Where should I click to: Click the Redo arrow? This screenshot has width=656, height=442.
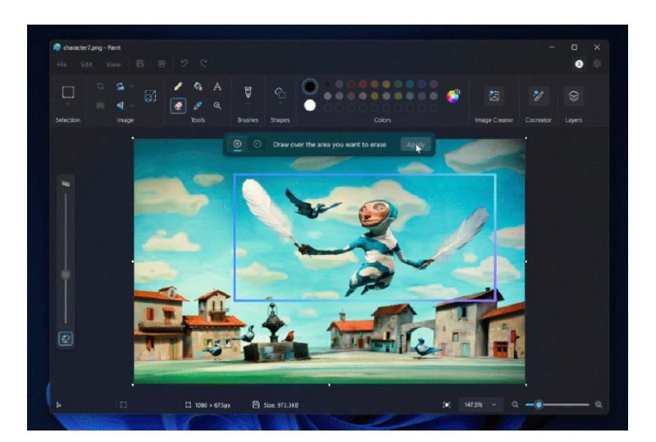point(203,64)
